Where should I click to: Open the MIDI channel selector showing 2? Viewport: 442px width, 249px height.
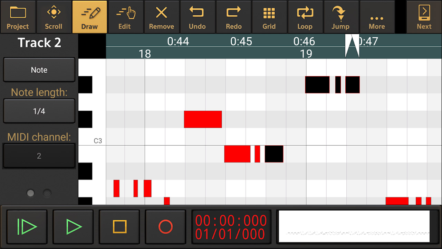(x=39, y=156)
